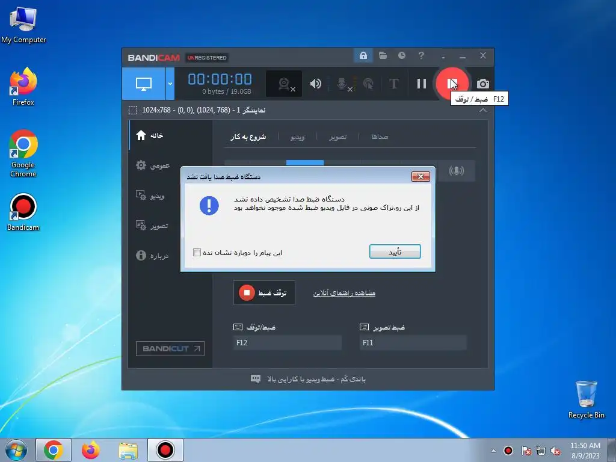Switch to the شروع به کار tab
Viewport: 616px width, 462px height.
(x=248, y=137)
